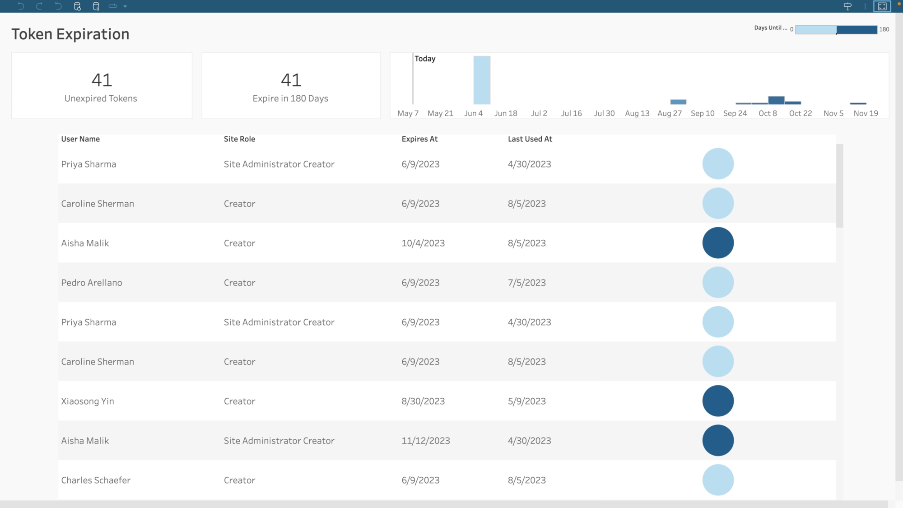Select the Expires At column header

419,138
